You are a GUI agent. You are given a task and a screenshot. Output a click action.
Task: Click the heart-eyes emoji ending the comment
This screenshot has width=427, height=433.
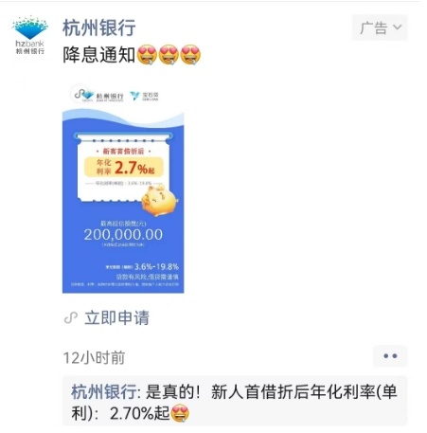click(x=180, y=413)
